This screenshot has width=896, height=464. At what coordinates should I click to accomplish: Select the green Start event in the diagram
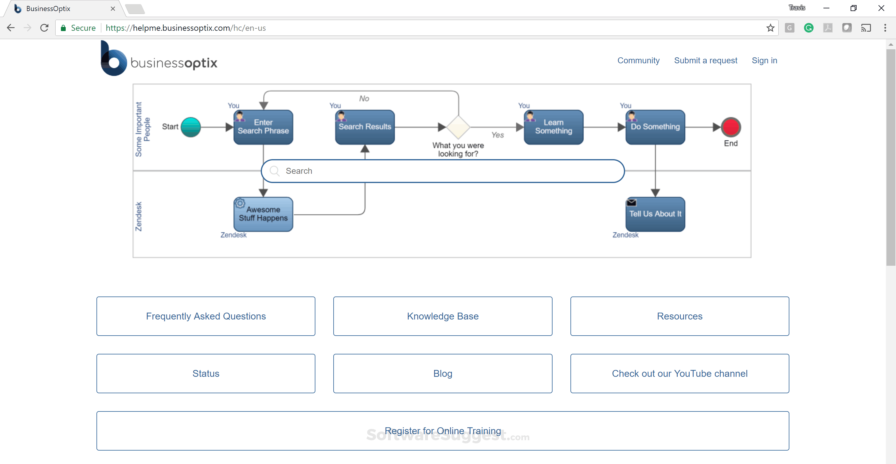coord(191,127)
